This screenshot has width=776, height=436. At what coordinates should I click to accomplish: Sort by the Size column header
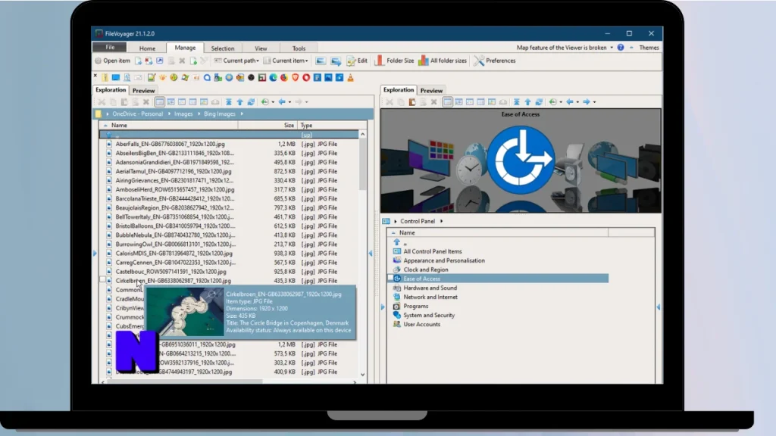pyautogui.click(x=268, y=126)
